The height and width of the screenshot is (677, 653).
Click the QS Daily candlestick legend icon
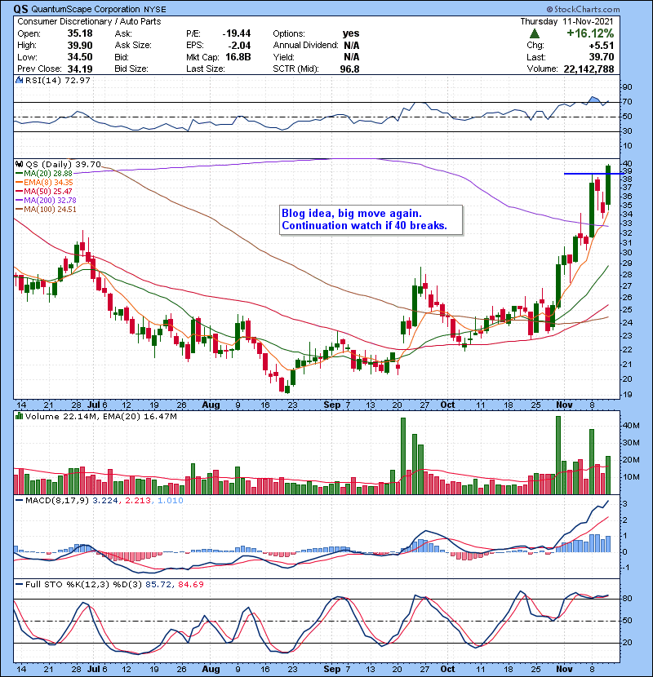click(19, 165)
